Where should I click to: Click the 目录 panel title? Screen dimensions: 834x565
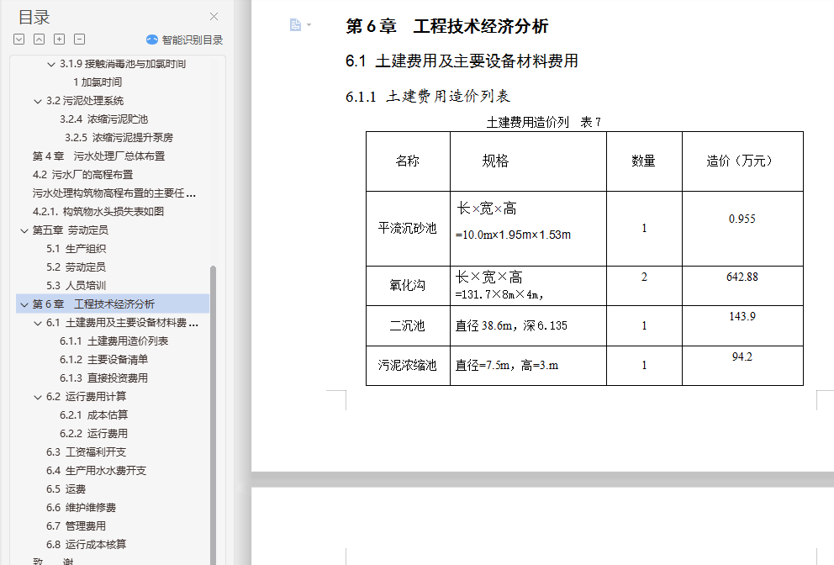coord(34,17)
